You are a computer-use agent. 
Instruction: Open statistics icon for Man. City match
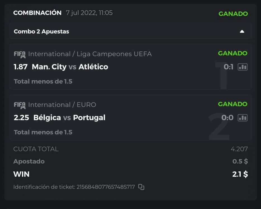pos(243,67)
